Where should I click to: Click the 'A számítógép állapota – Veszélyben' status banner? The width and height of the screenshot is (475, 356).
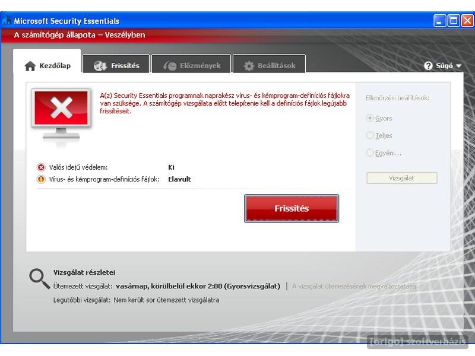click(x=80, y=35)
